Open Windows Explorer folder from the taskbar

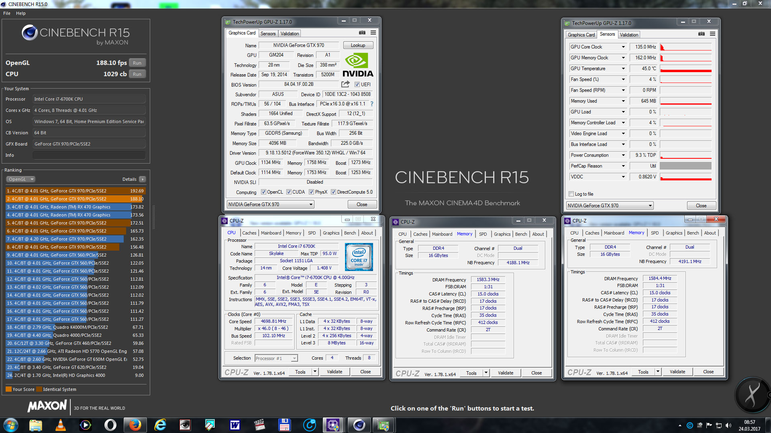coord(36,425)
